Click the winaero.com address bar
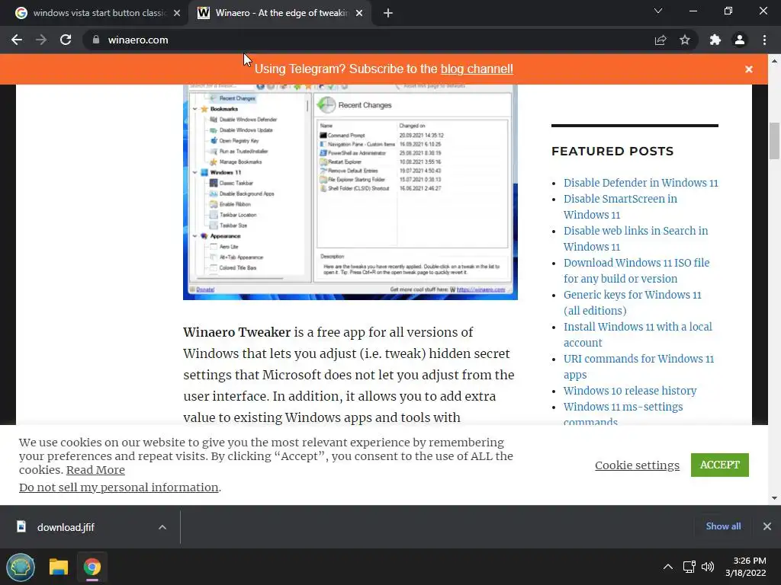This screenshot has height=585, width=781. [x=368, y=40]
